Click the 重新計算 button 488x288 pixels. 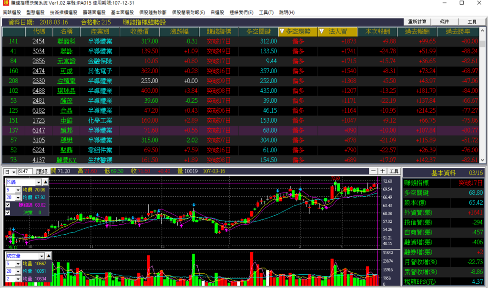tap(417, 21)
